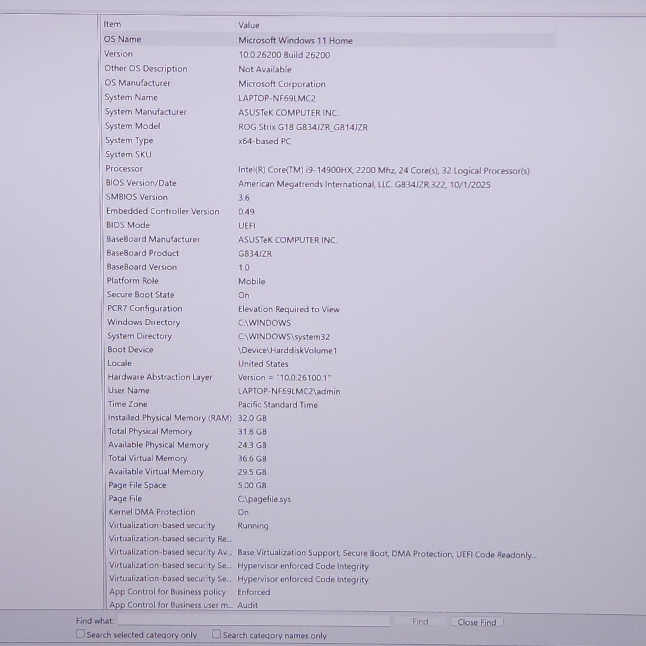Select the App Control for Business policy row

click(x=168, y=592)
